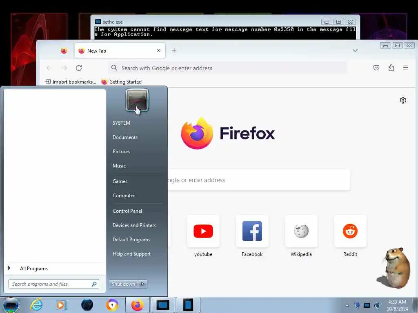Show hidden system tray icons arrow
The image size is (418, 313).
pos(347,305)
